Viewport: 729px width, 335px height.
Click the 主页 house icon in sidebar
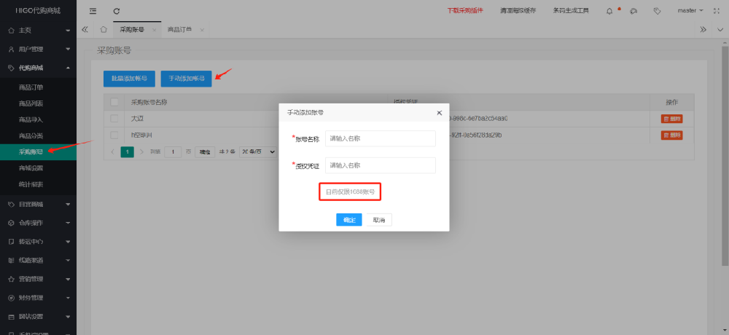pos(11,30)
